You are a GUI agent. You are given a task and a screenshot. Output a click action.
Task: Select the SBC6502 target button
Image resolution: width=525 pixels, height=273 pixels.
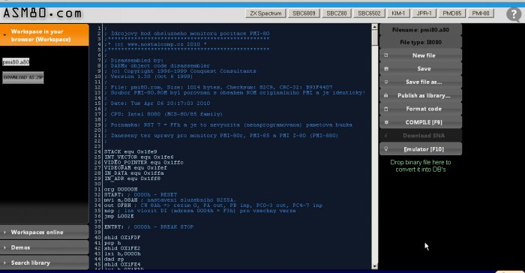[x=369, y=13]
